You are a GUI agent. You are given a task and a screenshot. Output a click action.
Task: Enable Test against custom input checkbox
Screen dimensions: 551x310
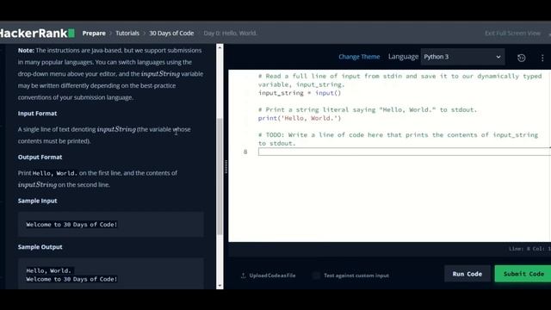coord(316,276)
